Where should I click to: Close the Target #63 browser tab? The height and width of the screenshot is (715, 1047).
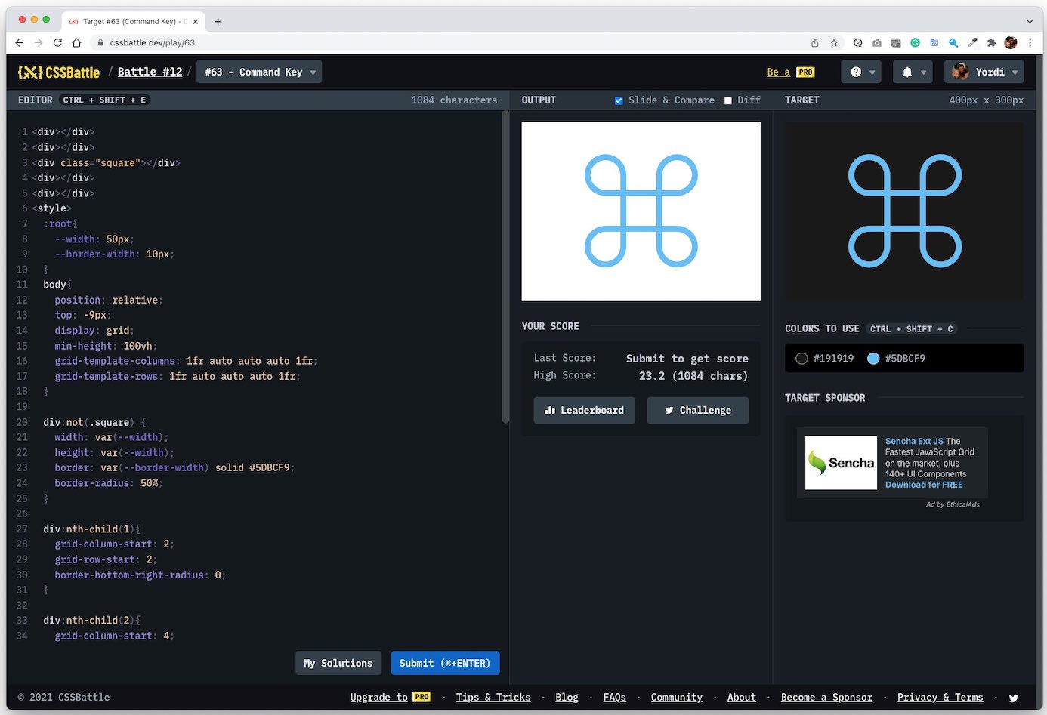(196, 21)
